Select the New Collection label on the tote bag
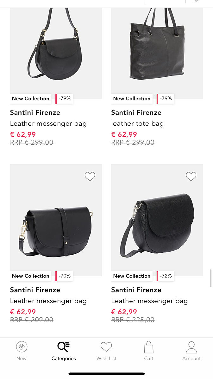The width and height of the screenshot is (213, 379). point(132,99)
